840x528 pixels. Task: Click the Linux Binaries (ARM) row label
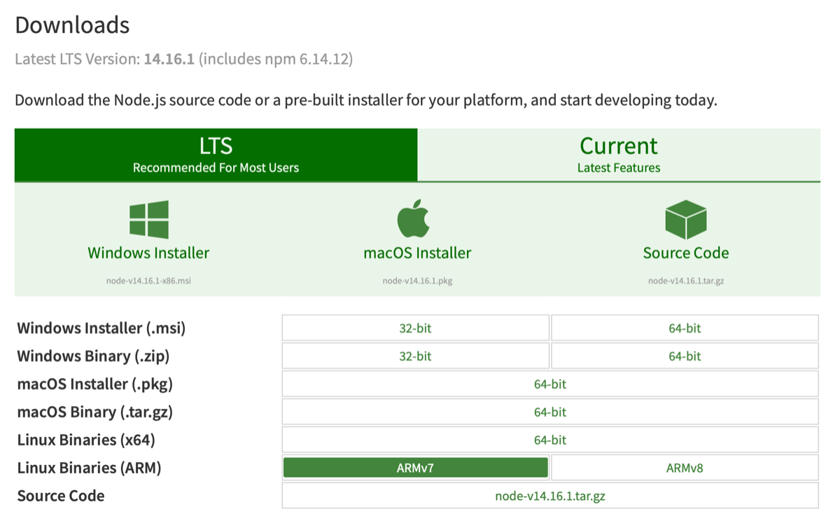[x=89, y=468]
